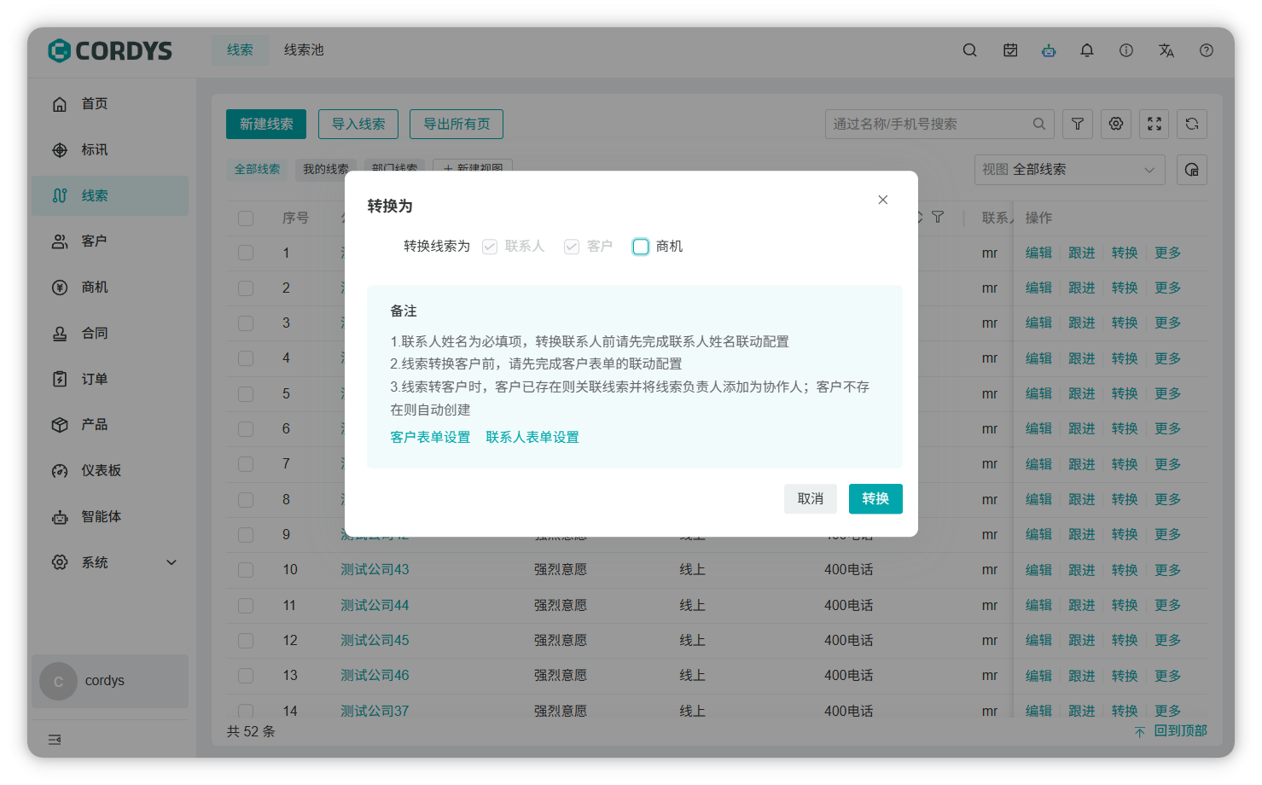Viewport: 1262px width, 785px height.
Task: Click 取消 in the dialog
Action: pos(811,499)
